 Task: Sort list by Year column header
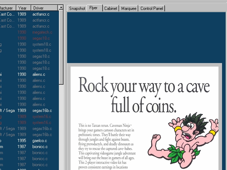point(24,8)
